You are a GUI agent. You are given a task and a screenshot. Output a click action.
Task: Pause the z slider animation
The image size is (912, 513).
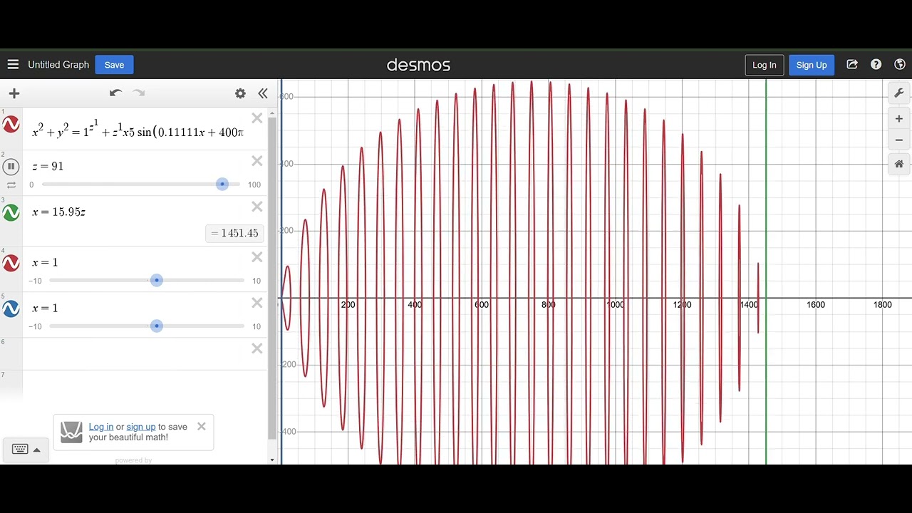pyautogui.click(x=11, y=167)
